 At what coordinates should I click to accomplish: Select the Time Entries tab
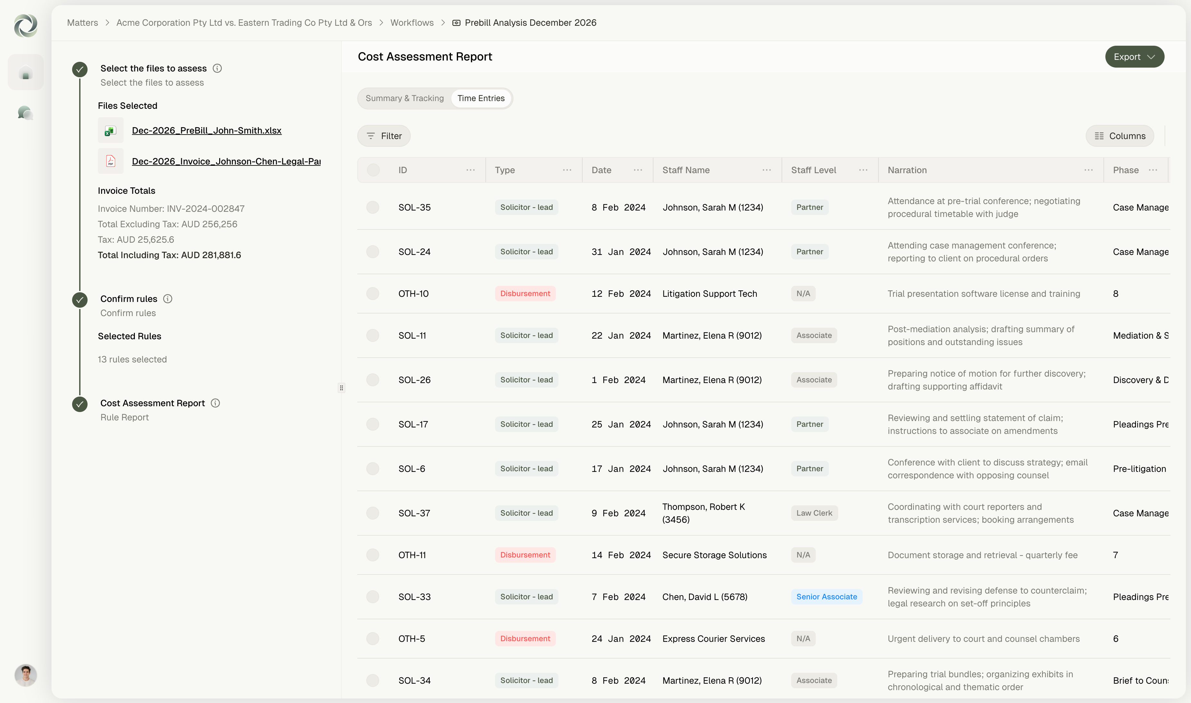click(481, 98)
